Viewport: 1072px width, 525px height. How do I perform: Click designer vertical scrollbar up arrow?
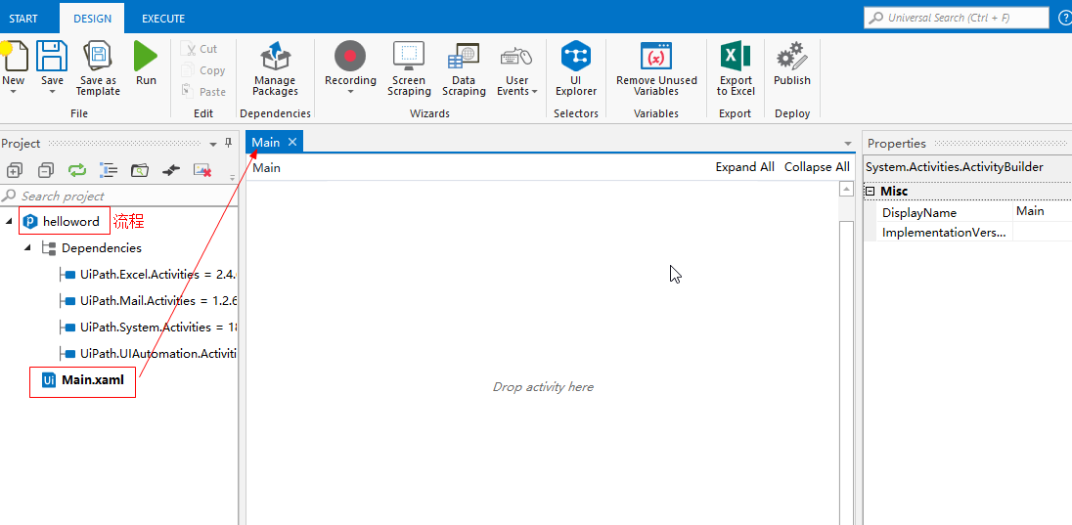[x=846, y=190]
